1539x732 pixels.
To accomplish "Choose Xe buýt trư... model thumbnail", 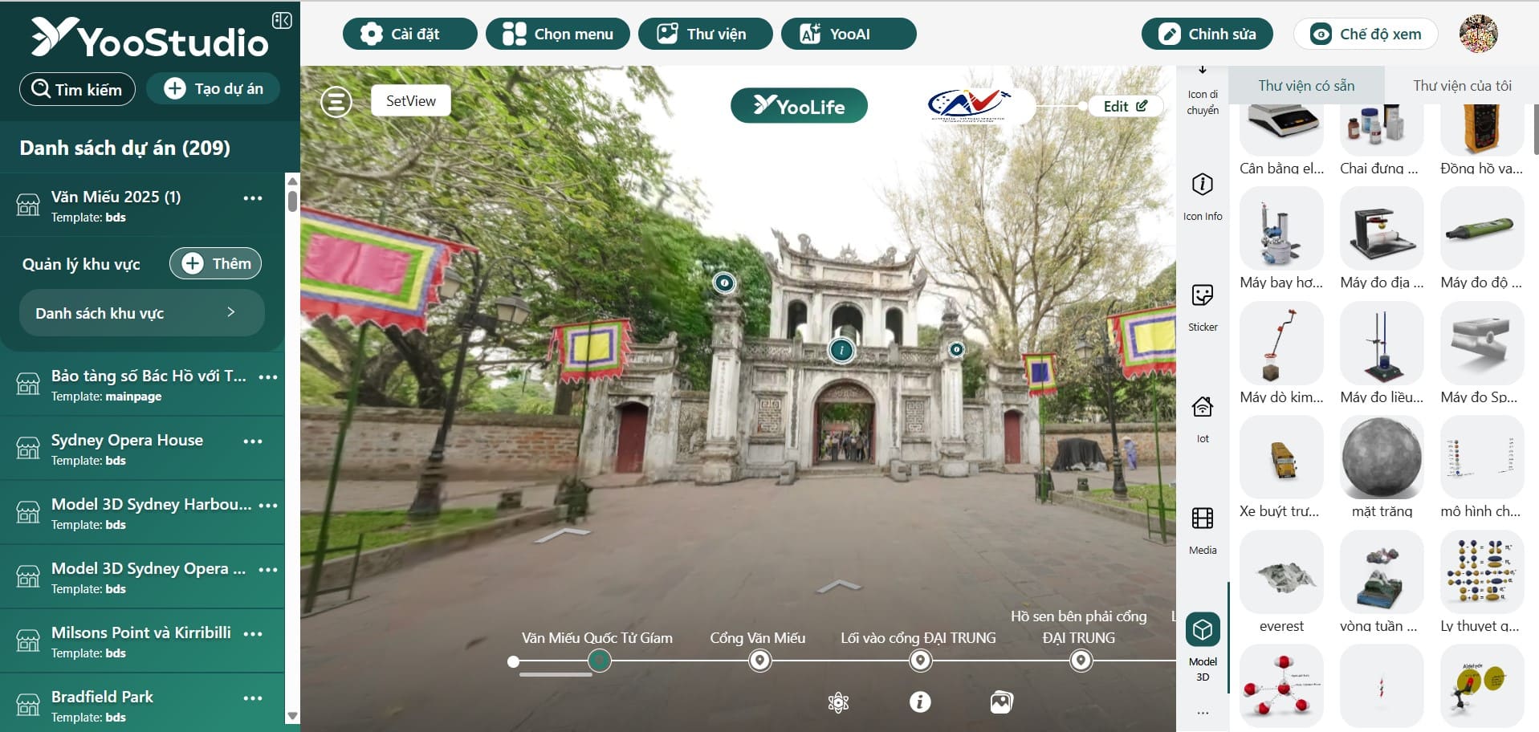I will pos(1281,458).
